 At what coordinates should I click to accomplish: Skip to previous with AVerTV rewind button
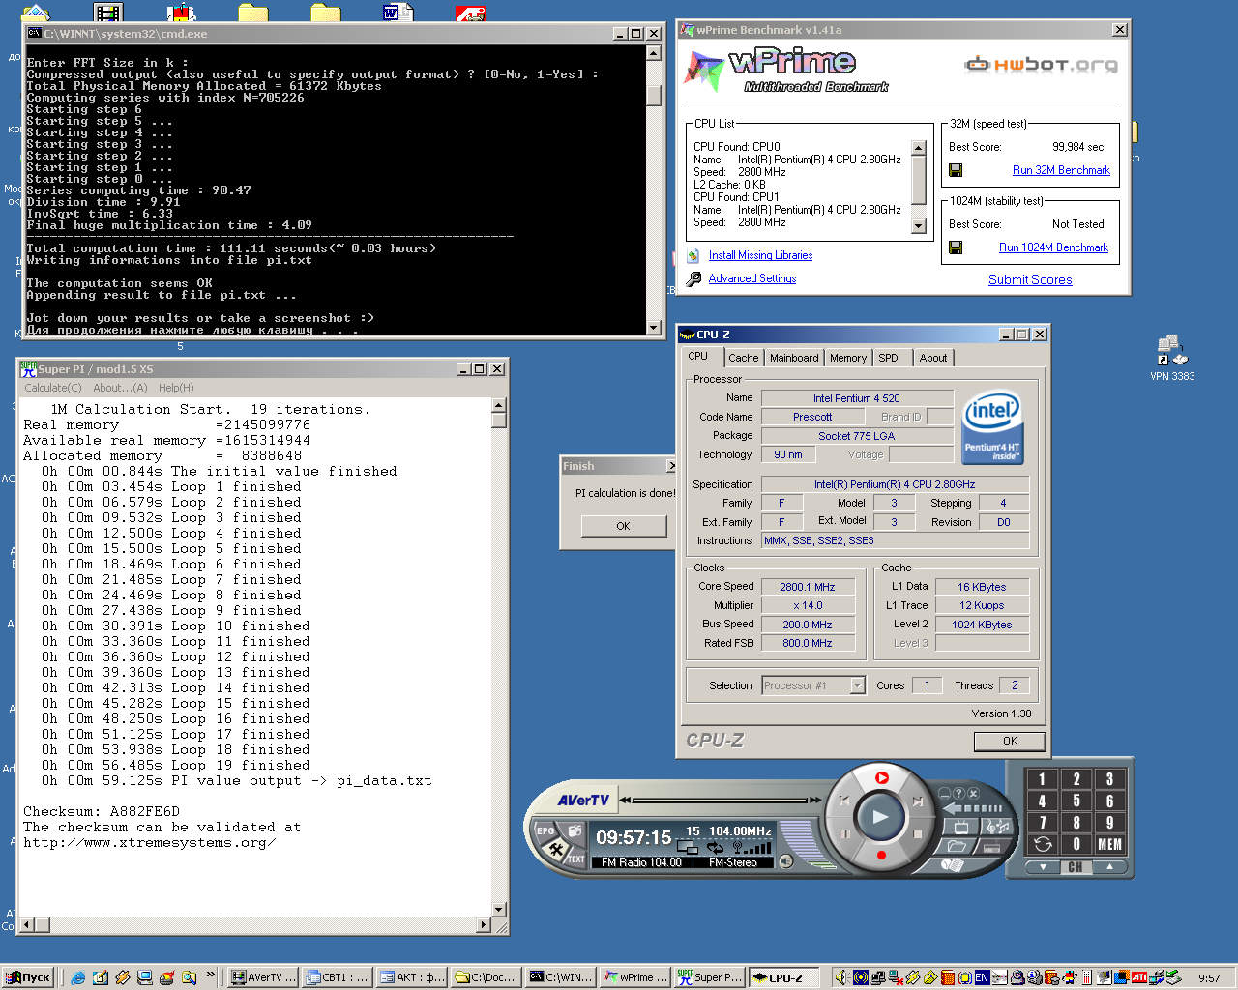(843, 801)
